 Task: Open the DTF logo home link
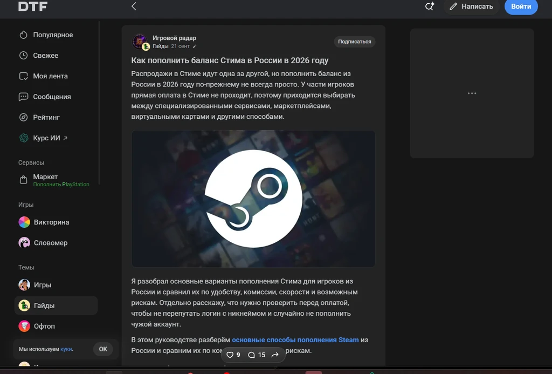point(33,6)
